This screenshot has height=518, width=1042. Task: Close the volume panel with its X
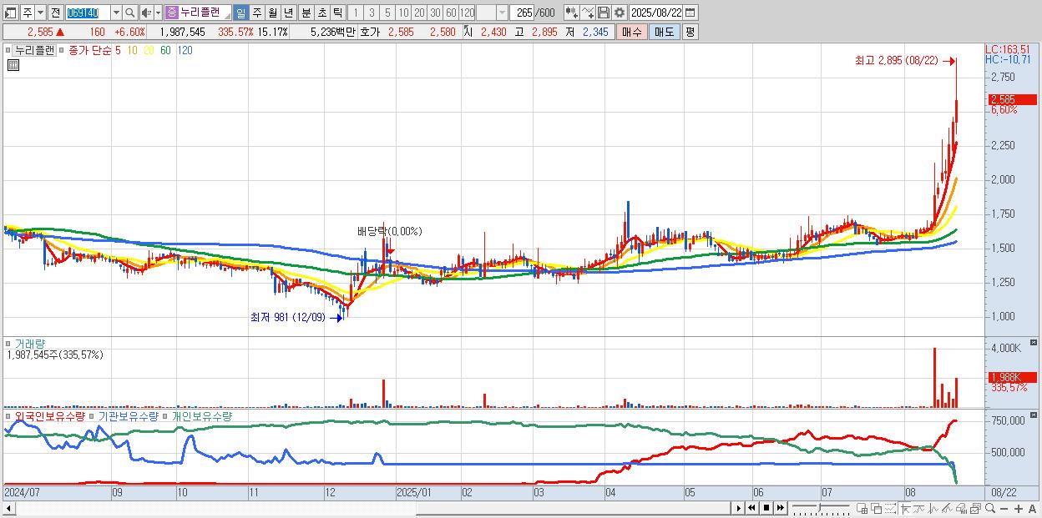tap(1034, 343)
